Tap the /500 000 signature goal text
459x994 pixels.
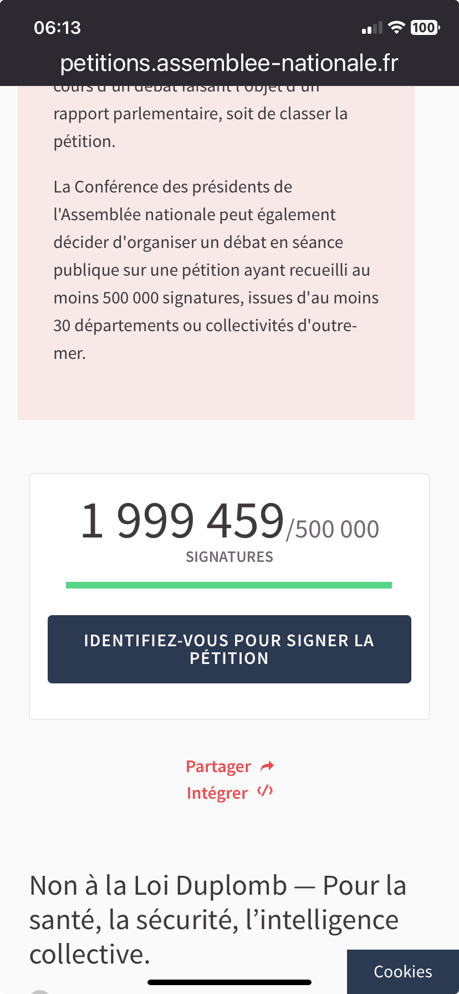point(333,529)
